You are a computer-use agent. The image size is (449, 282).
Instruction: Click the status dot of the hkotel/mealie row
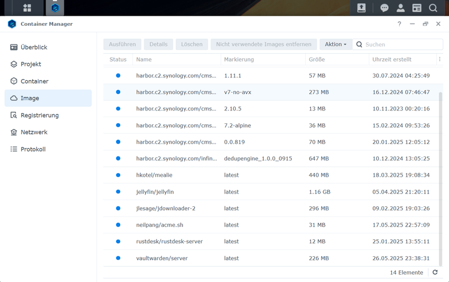(x=118, y=175)
